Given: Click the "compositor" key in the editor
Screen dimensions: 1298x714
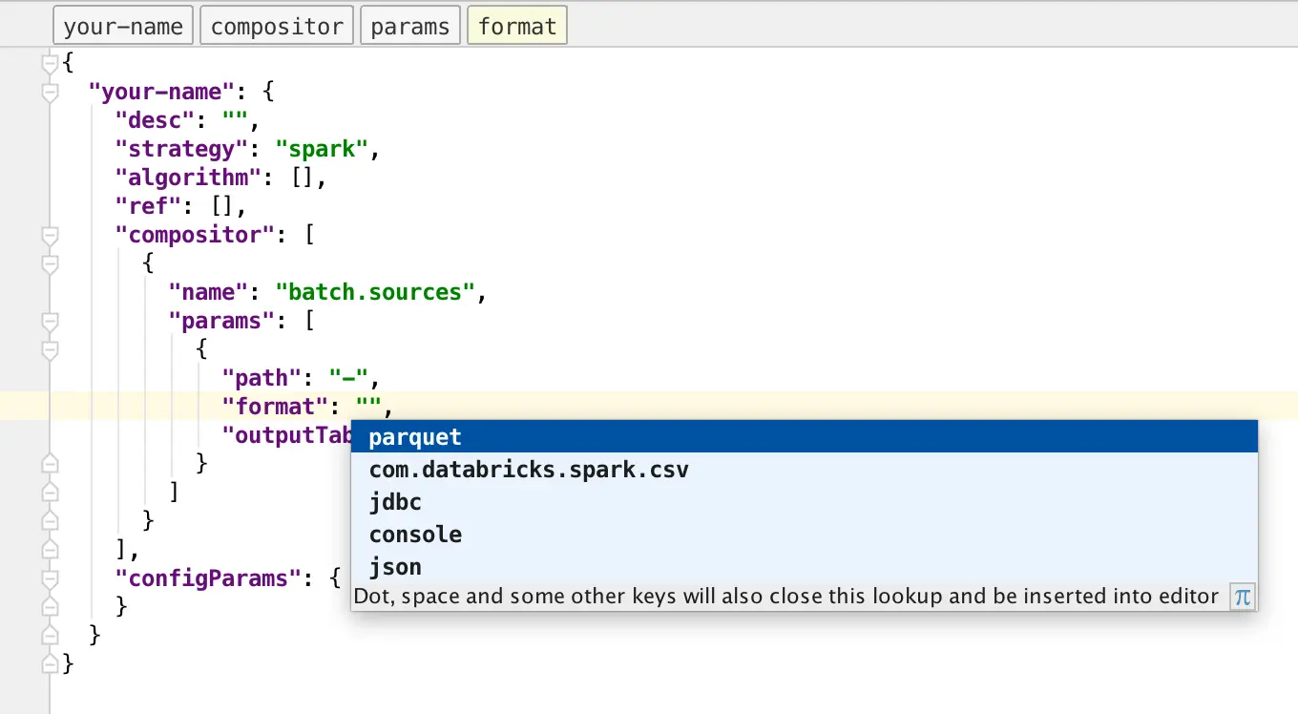Looking at the screenshot, I should tap(195, 235).
